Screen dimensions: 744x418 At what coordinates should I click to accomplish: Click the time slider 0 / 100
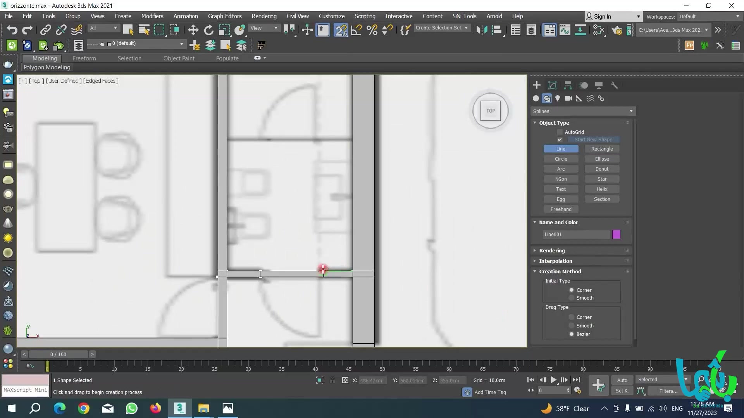(58, 354)
